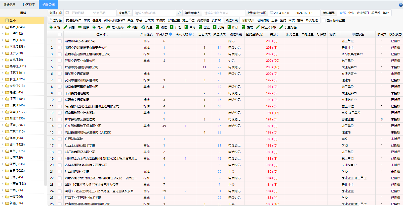403x206 pixels.
Task: Click the 跟进 follow-up icon
Action: pyautogui.click(x=157, y=27)
